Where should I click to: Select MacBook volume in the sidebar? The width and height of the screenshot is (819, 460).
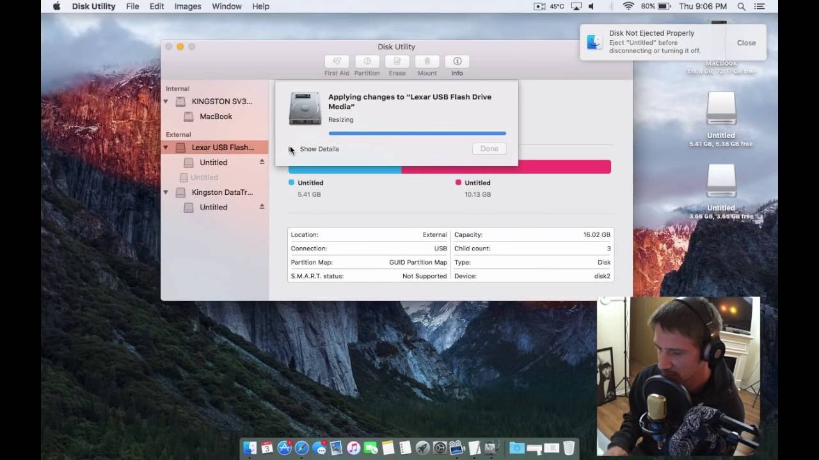216,117
